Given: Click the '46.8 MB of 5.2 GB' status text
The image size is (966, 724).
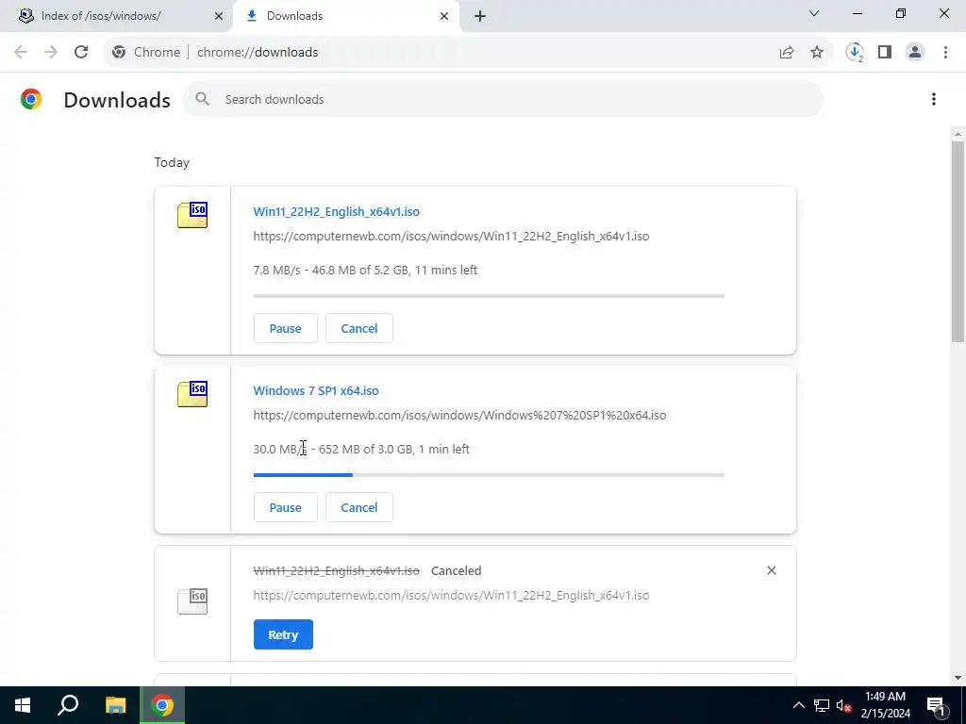Looking at the screenshot, I should [x=360, y=270].
